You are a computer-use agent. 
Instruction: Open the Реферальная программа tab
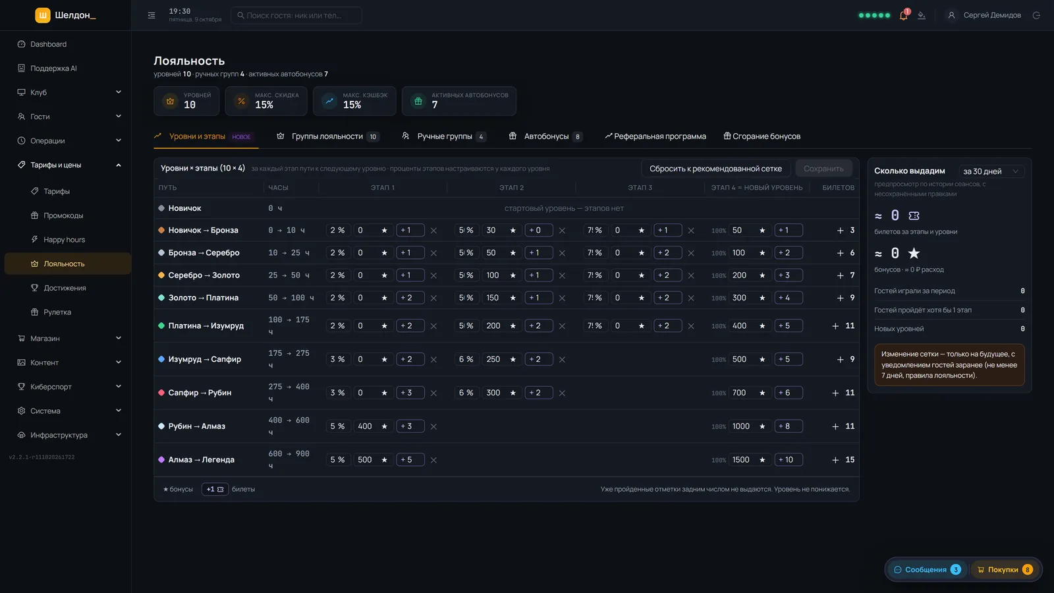coord(655,136)
